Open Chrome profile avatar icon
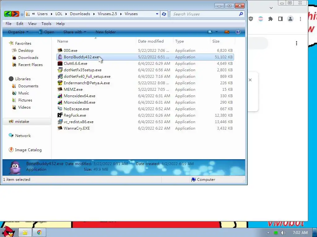 point(290,19)
